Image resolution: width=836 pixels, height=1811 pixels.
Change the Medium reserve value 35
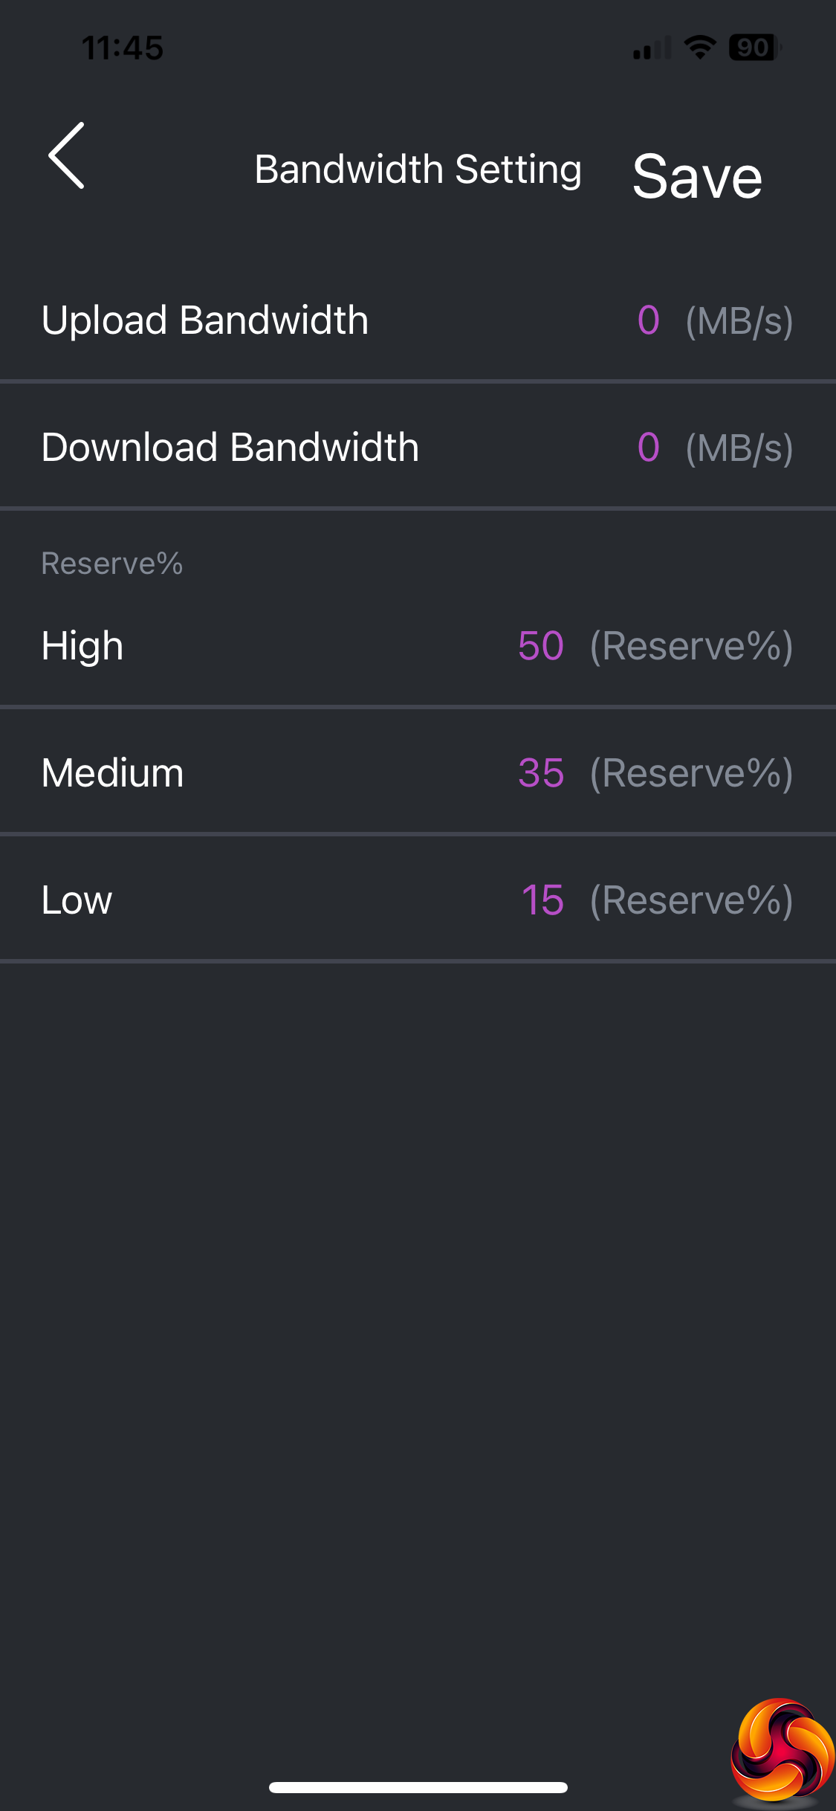541,773
